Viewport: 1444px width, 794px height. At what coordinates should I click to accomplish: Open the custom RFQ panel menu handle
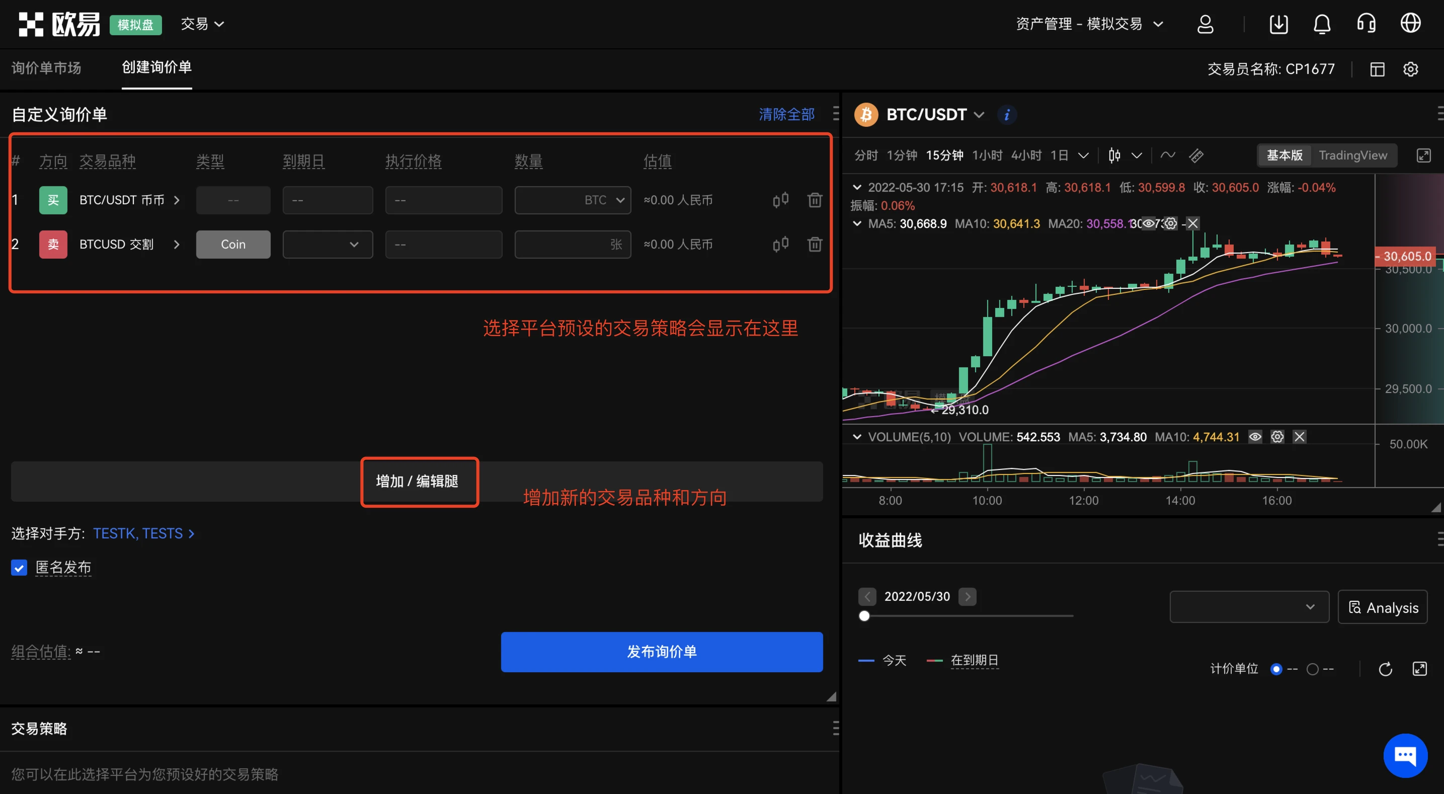pos(836,114)
